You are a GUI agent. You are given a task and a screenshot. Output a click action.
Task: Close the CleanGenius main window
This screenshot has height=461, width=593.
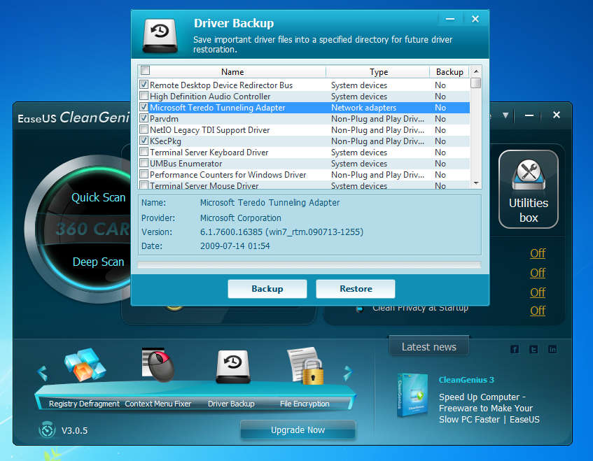[557, 115]
